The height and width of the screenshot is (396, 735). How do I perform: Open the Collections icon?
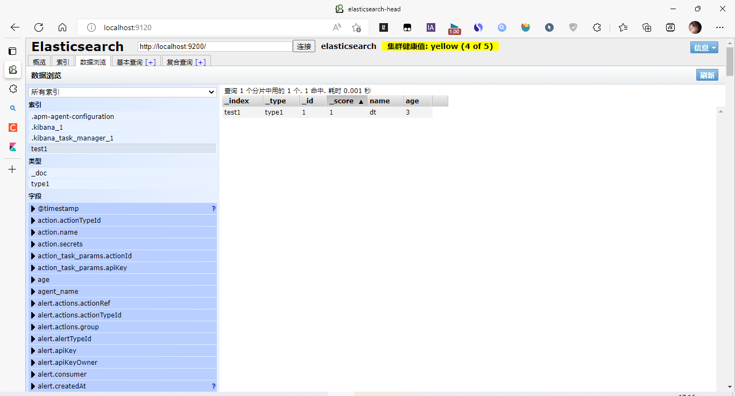pos(647,27)
